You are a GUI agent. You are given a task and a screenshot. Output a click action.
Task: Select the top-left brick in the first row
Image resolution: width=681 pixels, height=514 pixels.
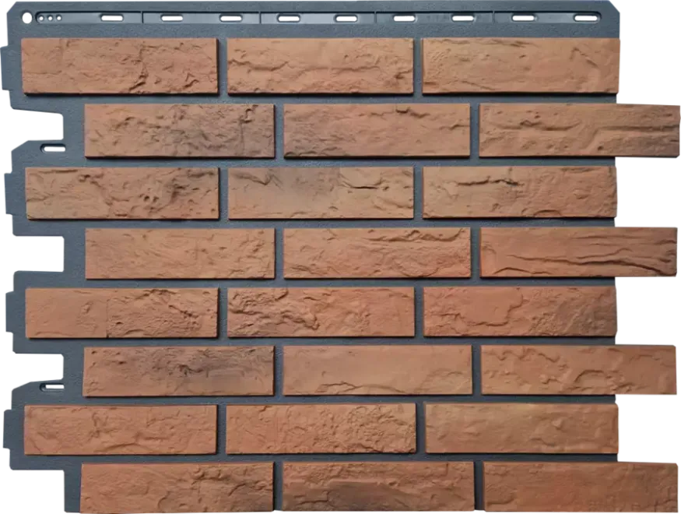tap(120, 66)
